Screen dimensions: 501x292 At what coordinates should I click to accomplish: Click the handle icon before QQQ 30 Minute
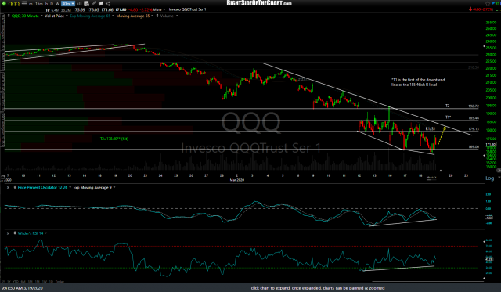[9, 16]
